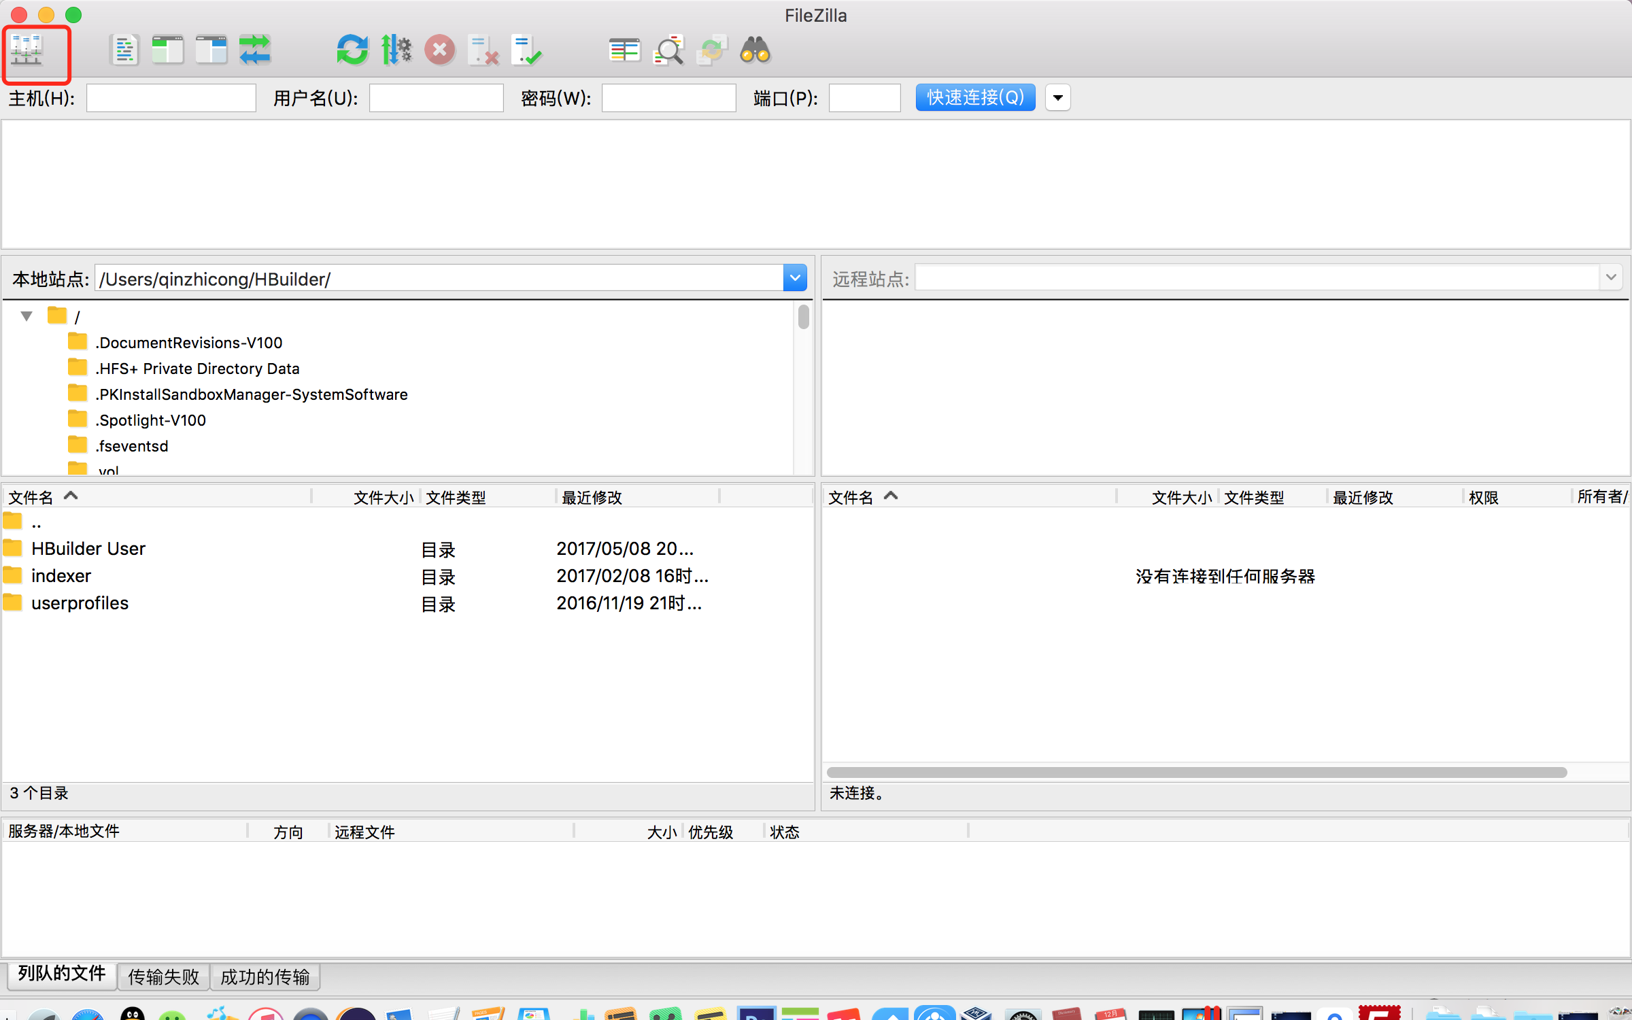Screen dimensions: 1632x1020
Task: Sort remote files by 权限 column
Action: coord(1518,497)
